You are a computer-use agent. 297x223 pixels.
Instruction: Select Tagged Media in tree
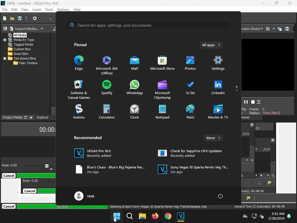[23, 44]
